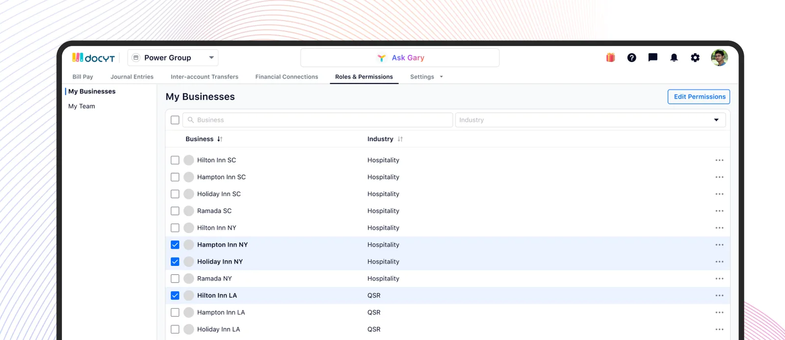Viewport: 785px width, 340px height.
Task: Select the Roles & Permissions tab
Action: [364, 77]
